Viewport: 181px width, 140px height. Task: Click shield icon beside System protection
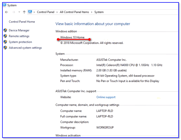pos(5,42)
